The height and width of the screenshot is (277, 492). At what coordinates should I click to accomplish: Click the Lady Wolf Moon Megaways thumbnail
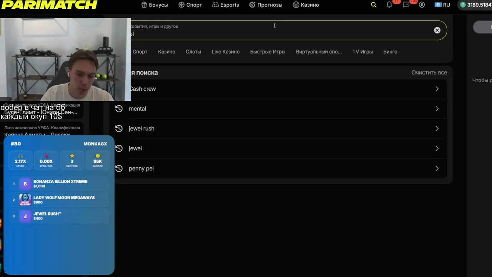(25, 200)
